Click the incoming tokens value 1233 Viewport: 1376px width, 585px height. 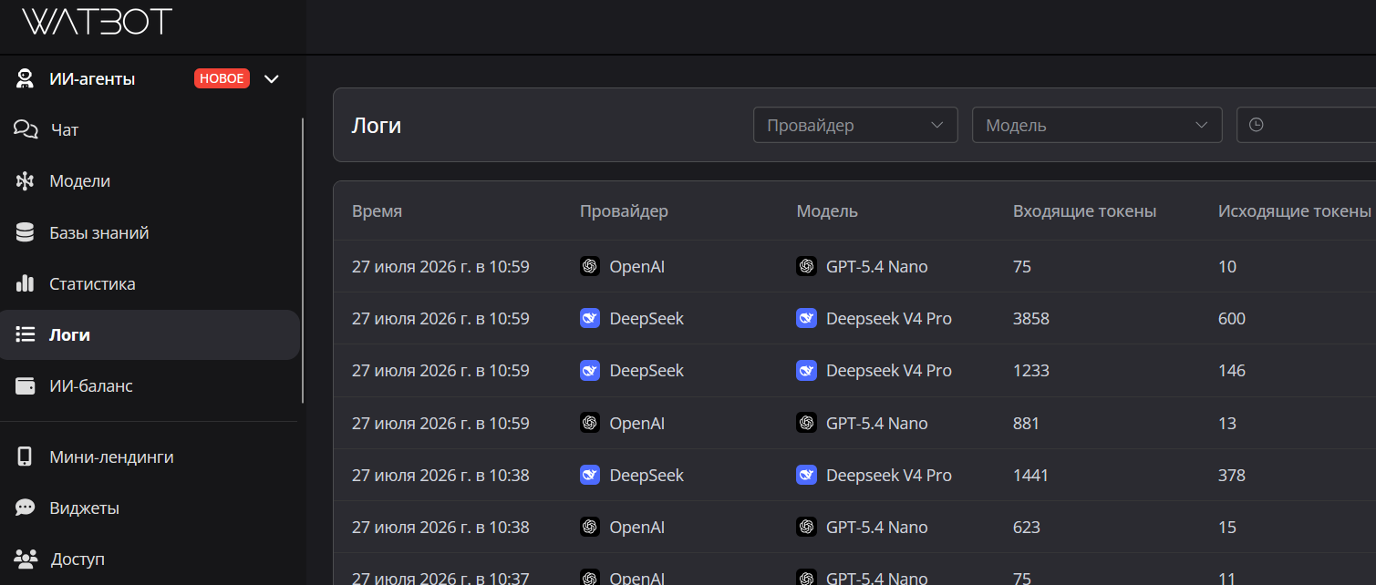(x=1031, y=371)
